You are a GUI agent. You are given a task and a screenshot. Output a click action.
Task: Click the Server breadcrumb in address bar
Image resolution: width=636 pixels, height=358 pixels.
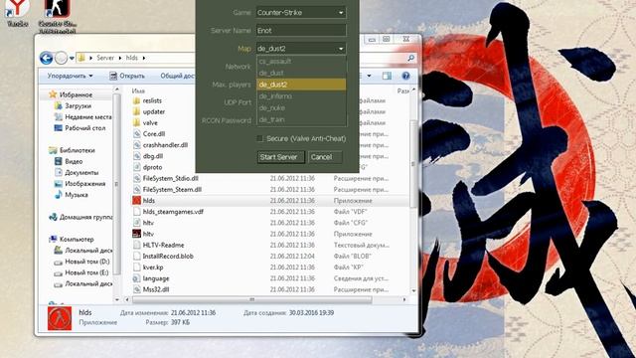pyautogui.click(x=105, y=58)
